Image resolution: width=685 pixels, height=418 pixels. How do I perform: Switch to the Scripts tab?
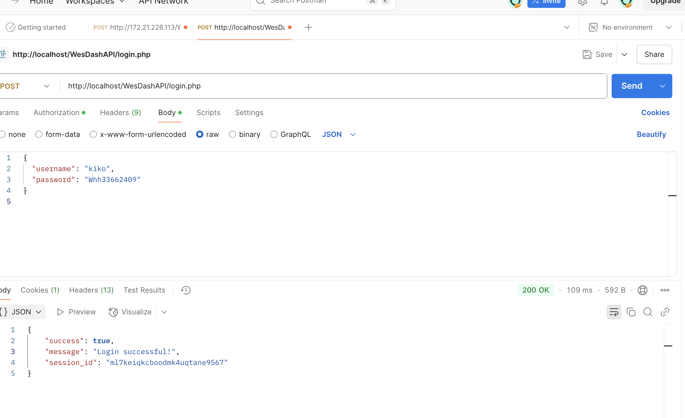click(208, 112)
